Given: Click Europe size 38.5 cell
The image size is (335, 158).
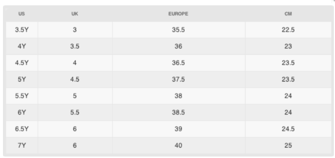Looking at the screenshot, I should pos(178,112).
